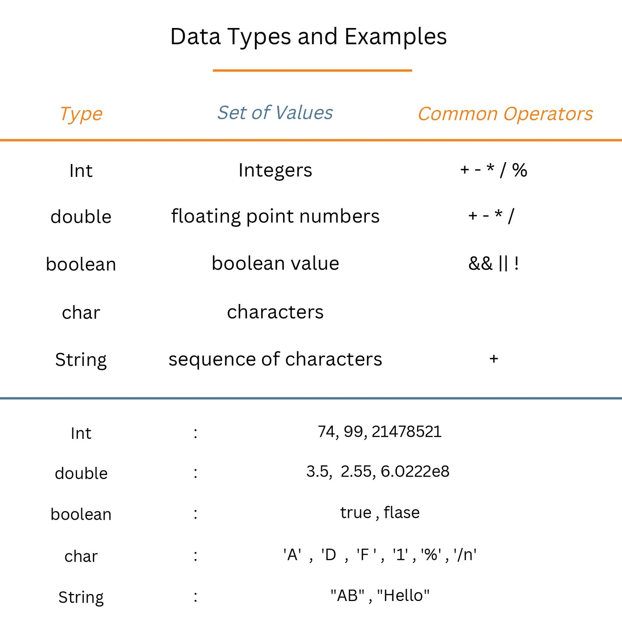Click the boolean operators "&& || !"
This screenshot has width=622, height=622.
tap(493, 264)
